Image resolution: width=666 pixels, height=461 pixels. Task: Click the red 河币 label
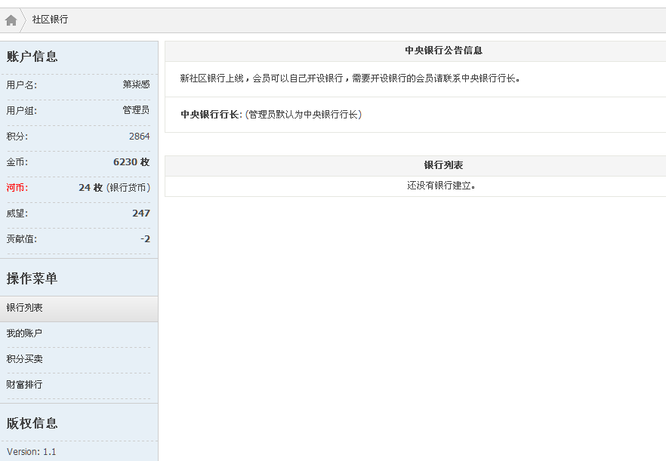17,188
